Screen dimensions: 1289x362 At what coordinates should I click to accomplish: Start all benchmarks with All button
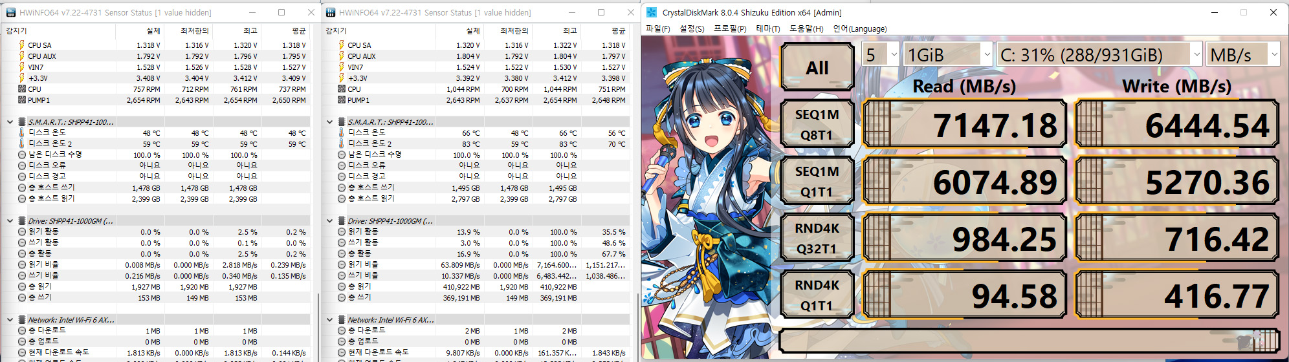tap(817, 67)
